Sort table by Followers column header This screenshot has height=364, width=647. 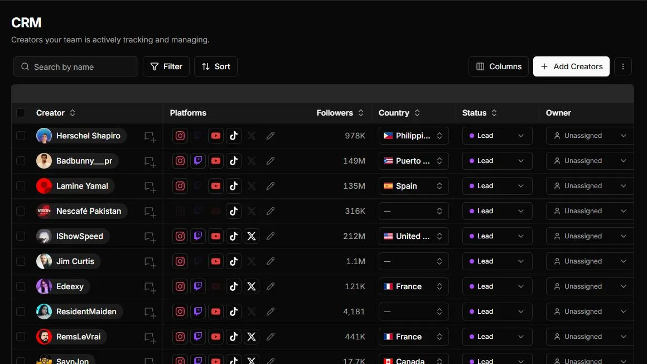(x=340, y=113)
